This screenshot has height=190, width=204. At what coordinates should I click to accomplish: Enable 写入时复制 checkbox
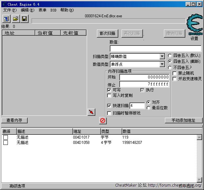point(109,95)
